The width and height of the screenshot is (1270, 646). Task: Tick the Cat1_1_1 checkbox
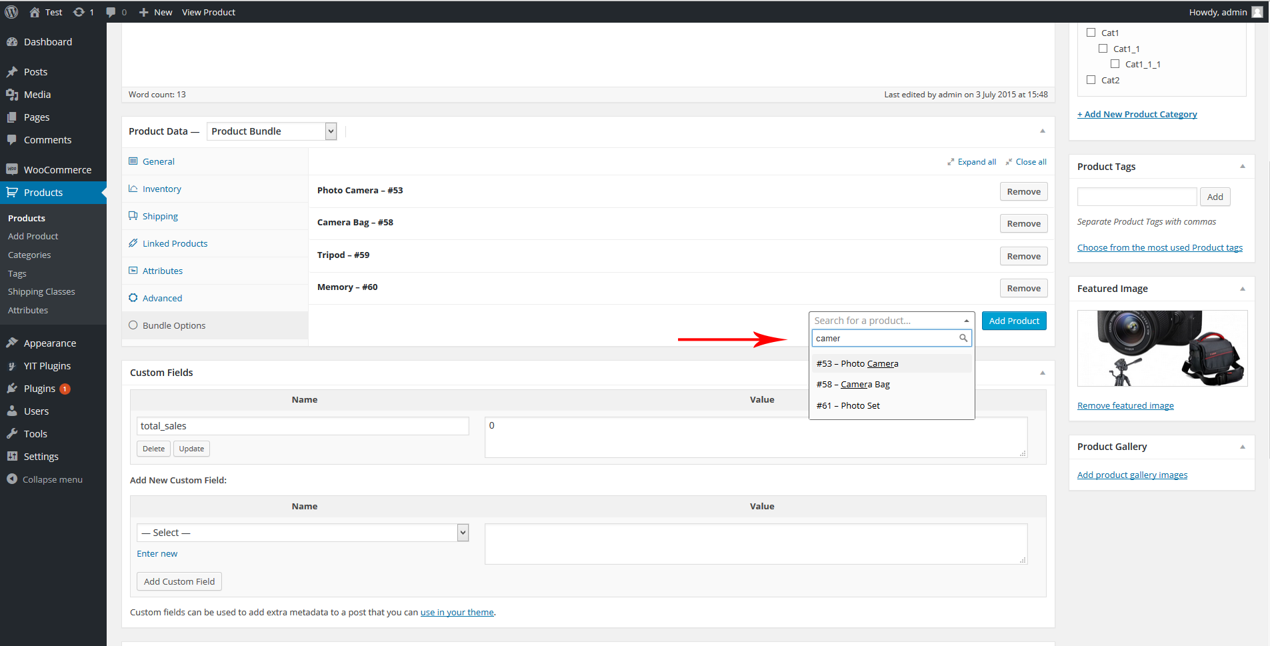pyautogui.click(x=1115, y=64)
